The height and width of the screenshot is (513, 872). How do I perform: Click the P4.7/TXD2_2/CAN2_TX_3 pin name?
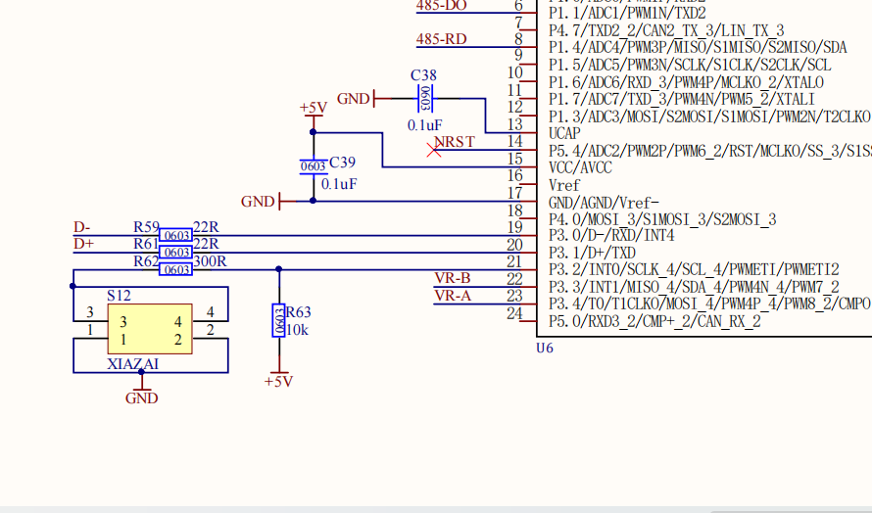pyautogui.click(x=666, y=30)
